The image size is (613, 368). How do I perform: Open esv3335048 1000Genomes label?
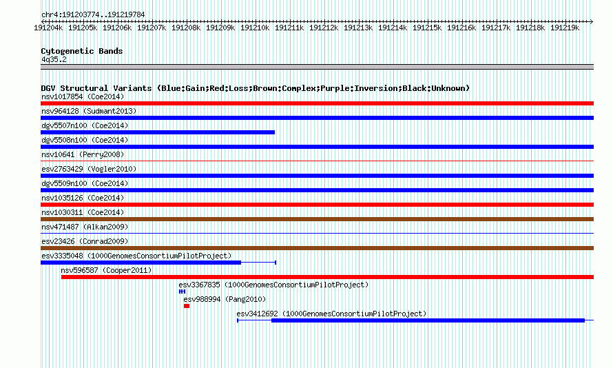click(136, 256)
